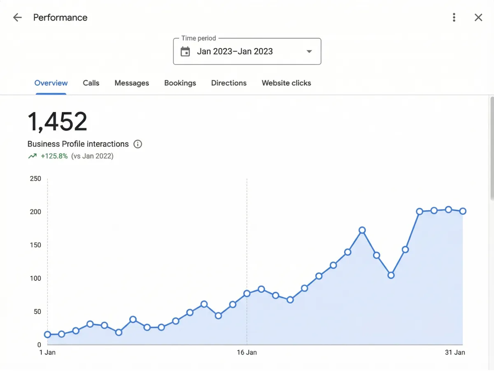Switch to the Website clicks tab
The image size is (494, 371).
tap(286, 83)
